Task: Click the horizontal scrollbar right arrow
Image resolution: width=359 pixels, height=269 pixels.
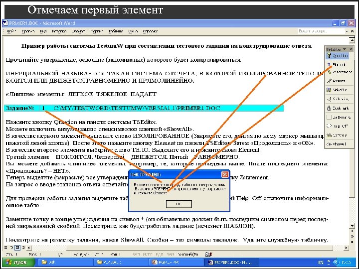Action: click(x=346, y=248)
